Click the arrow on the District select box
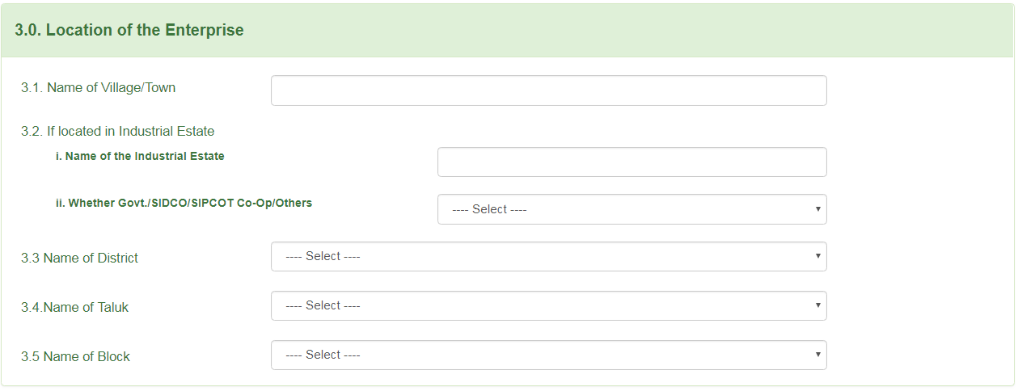This screenshot has height=391, width=1018. tap(818, 256)
